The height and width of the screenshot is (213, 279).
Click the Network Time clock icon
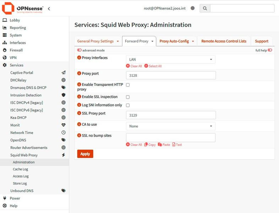coord(64,132)
